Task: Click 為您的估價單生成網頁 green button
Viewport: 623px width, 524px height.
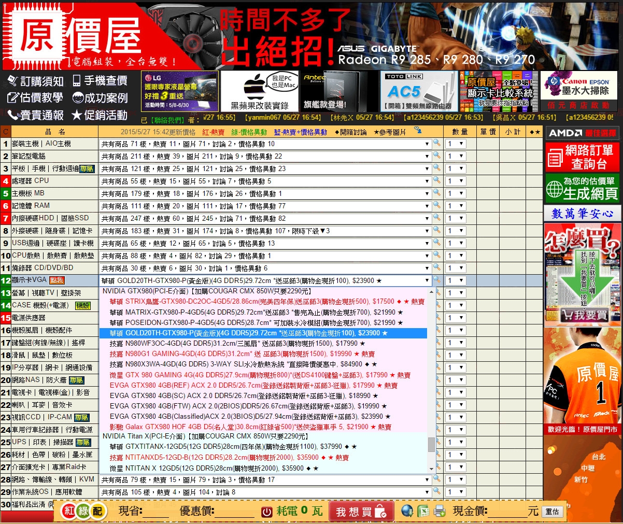Action: (583, 188)
